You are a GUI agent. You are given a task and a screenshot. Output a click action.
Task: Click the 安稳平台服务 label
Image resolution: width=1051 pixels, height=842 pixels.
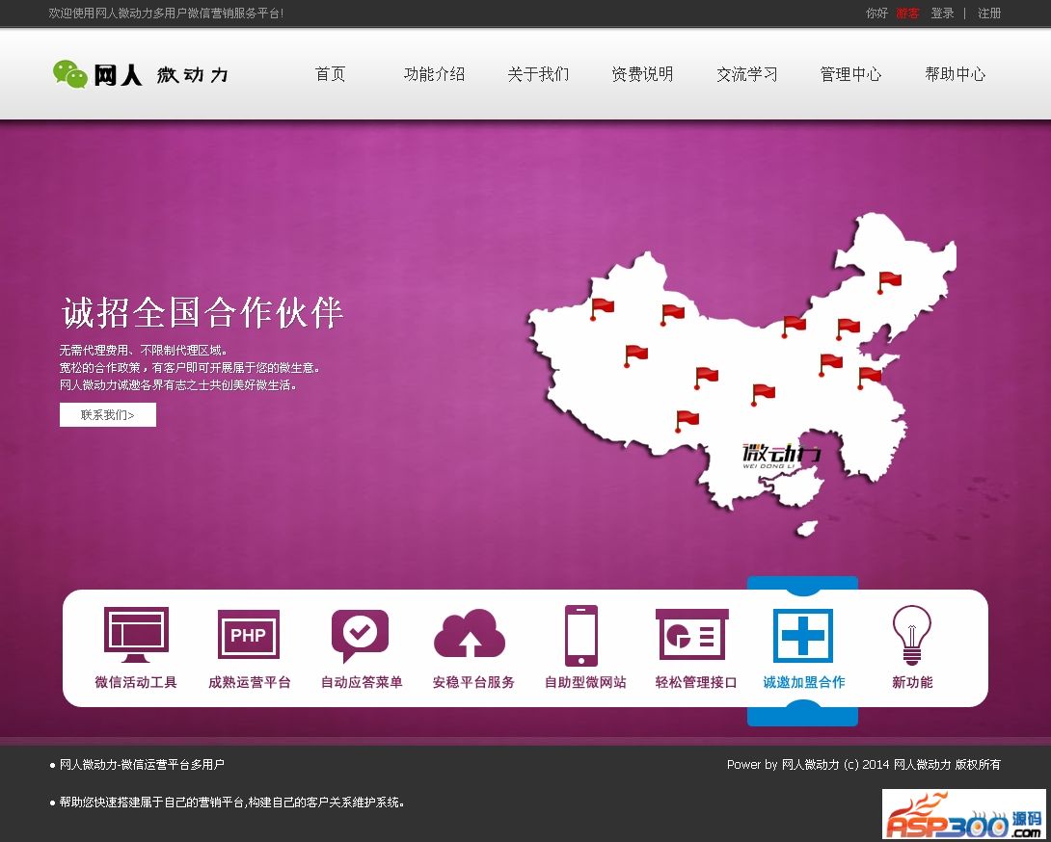473,682
